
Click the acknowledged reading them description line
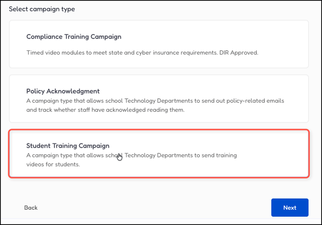(105, 110)
